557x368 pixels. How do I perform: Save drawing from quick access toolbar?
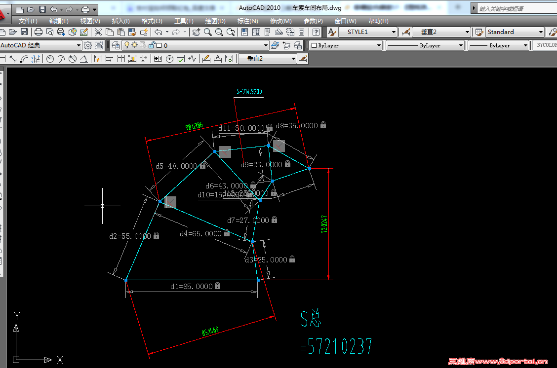pyautogui.click(x=42, y=9)
